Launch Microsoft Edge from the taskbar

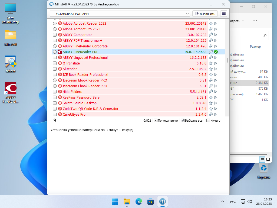139,201
